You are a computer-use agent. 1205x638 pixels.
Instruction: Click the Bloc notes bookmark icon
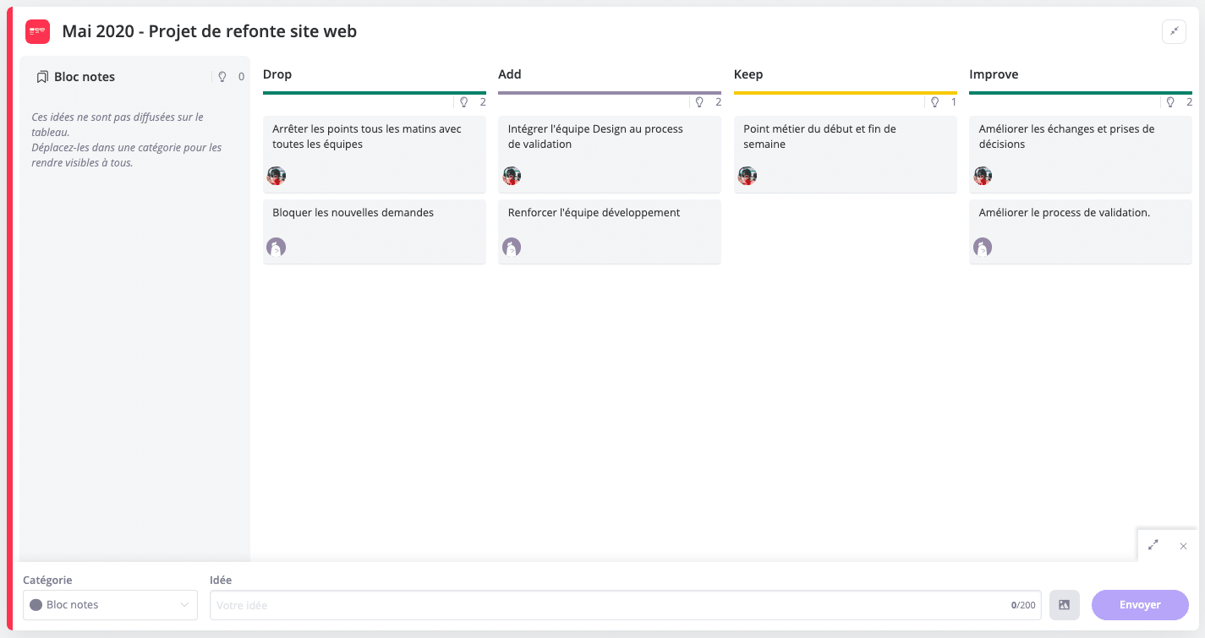pos(42,77)
